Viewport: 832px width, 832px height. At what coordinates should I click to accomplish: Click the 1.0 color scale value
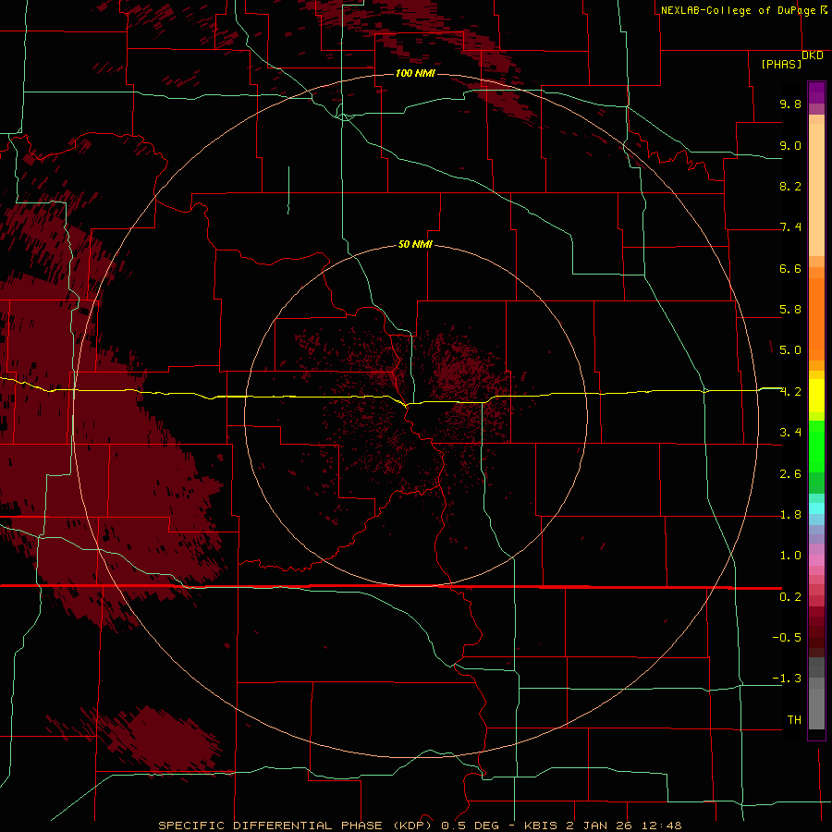790,556
